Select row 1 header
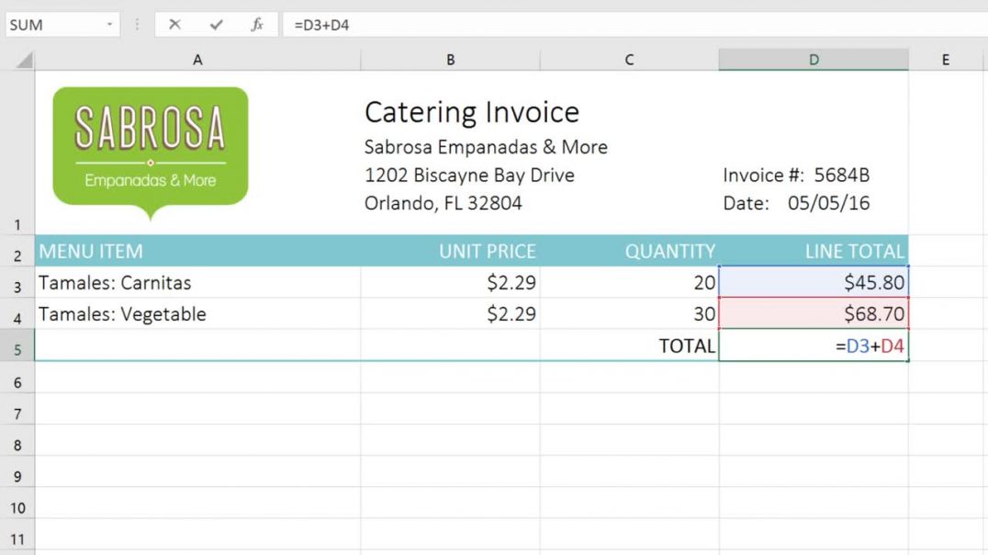This screenshot has height=555, width=988. (x=17, y=152)
